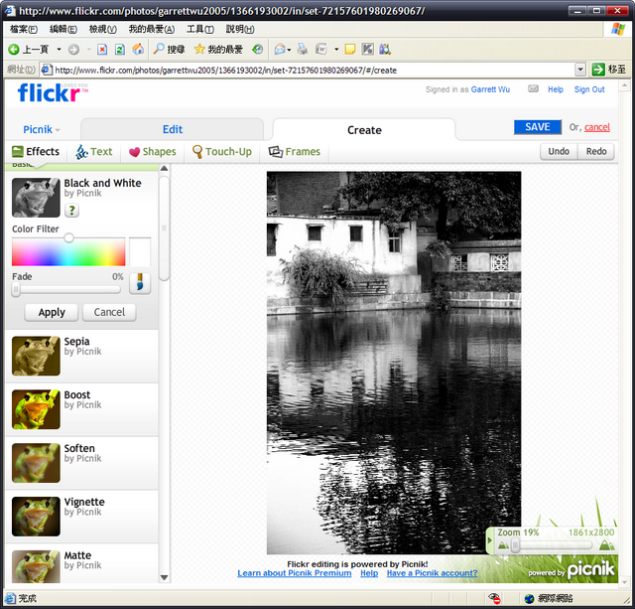The height and width of the screenshot is (609, 635).
Task: Open the Touch-Up tool tab
Action: click(222, 152)
